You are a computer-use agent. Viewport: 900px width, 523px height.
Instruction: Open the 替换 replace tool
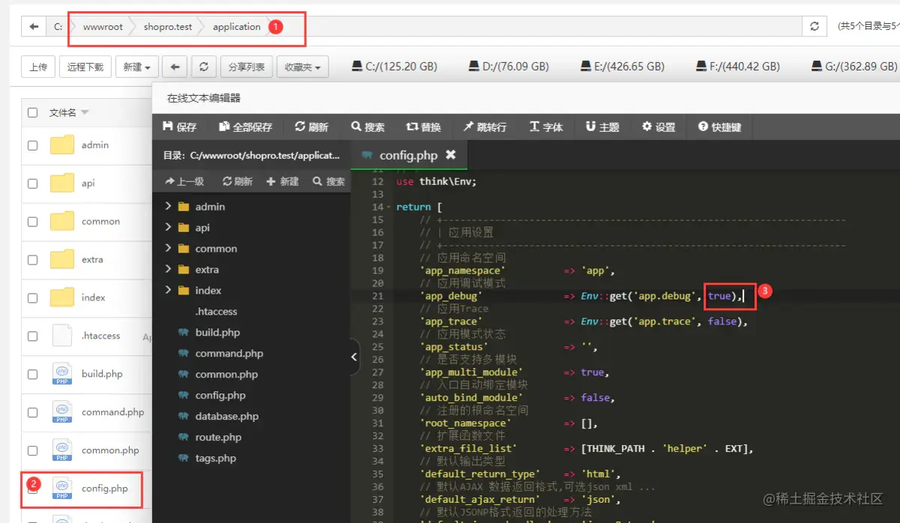[423, 127]
